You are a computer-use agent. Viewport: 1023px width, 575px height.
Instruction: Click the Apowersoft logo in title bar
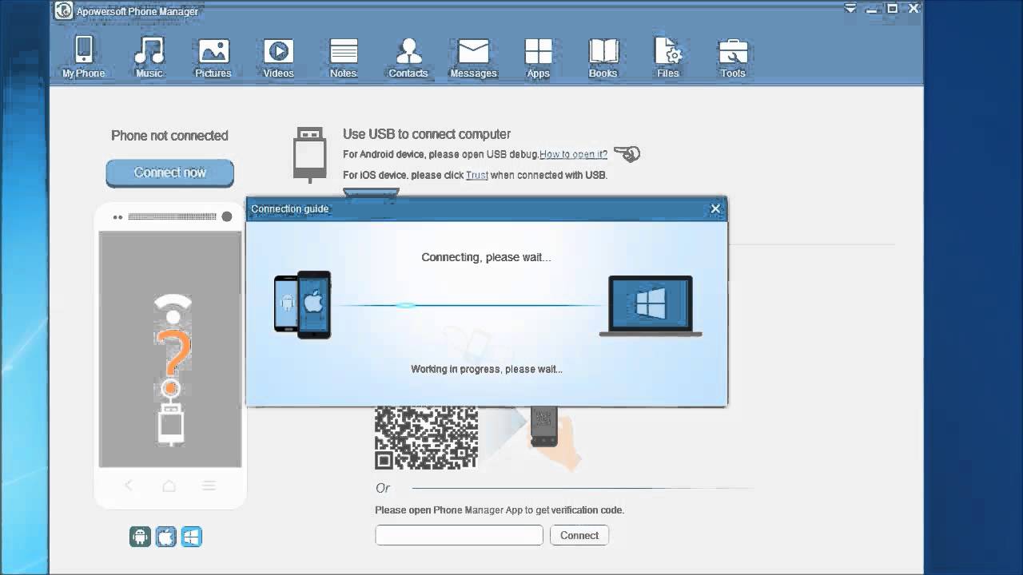pos(63,10)
